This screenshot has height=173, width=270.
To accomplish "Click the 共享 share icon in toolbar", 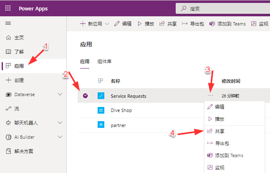I will click(162, 23).
